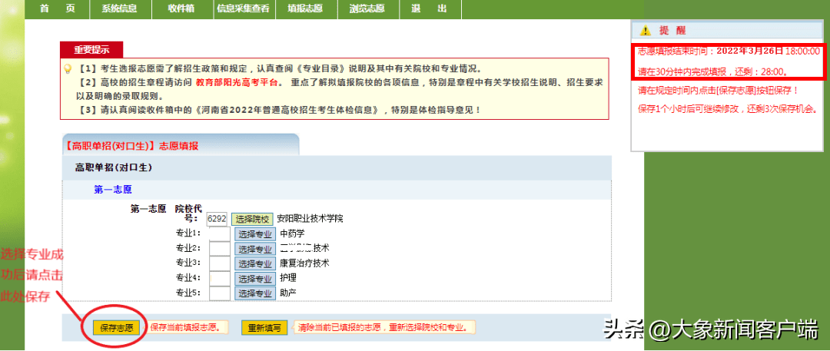Focus the 专业3 code input field
This screenshot has height=351, width=830.
(x=220, y=263)
